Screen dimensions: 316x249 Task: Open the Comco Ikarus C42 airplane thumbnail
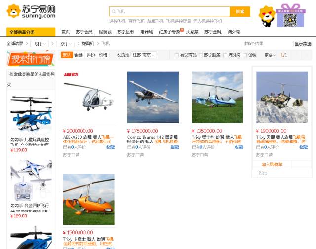pos(153,98)
